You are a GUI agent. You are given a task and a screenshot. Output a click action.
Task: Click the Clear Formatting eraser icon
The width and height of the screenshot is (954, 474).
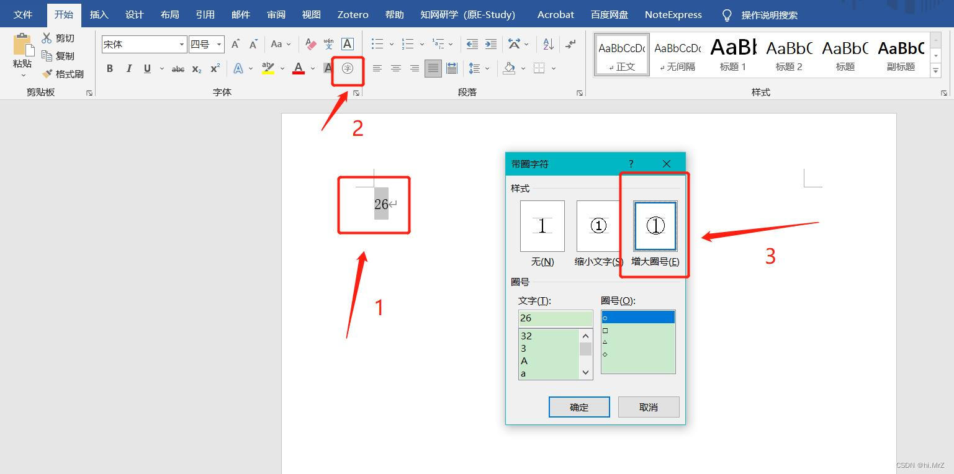pos(311,44)
